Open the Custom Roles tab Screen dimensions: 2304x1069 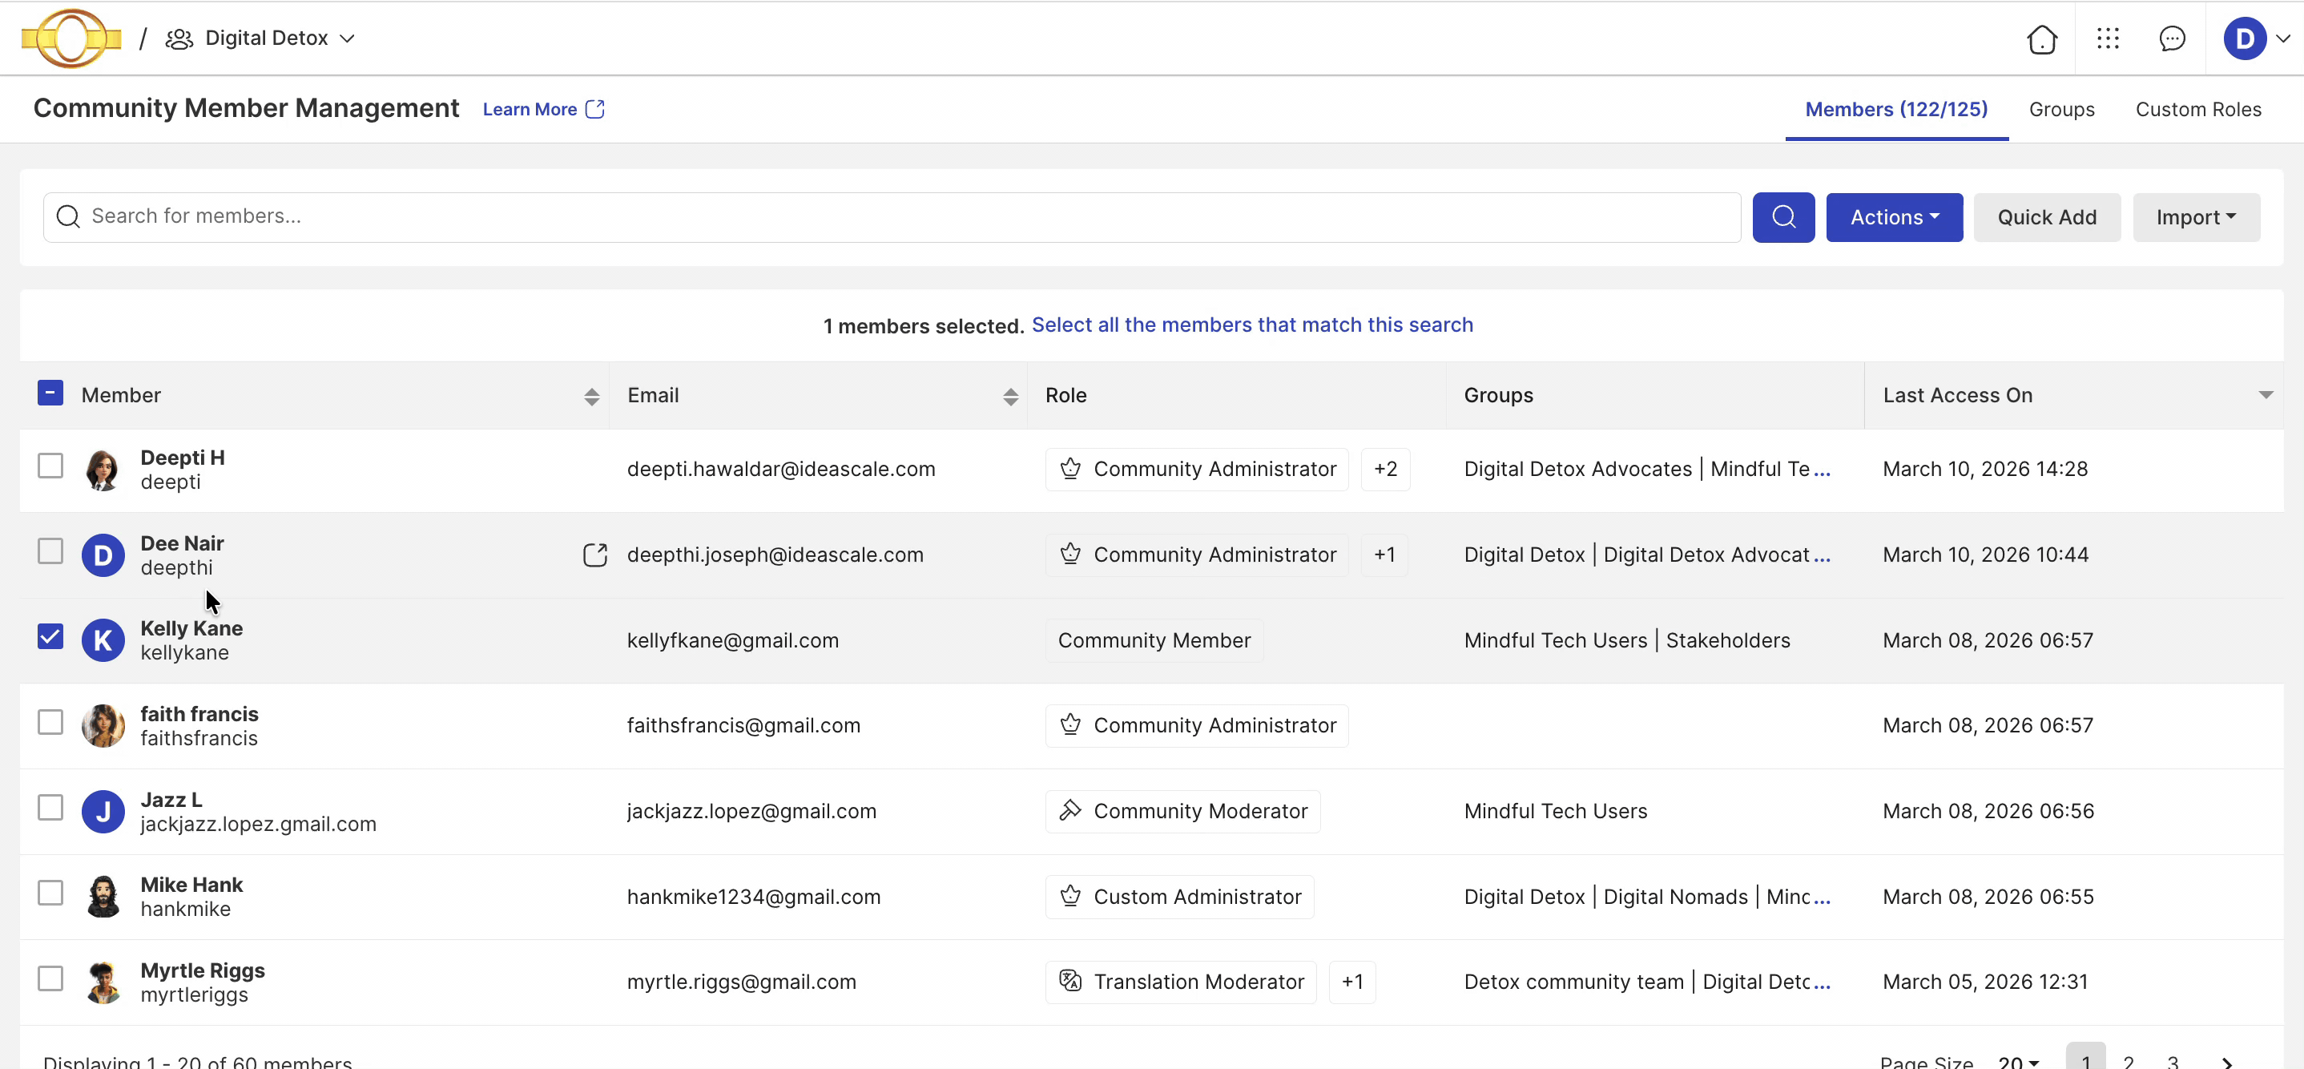(x=2197, y=109)
